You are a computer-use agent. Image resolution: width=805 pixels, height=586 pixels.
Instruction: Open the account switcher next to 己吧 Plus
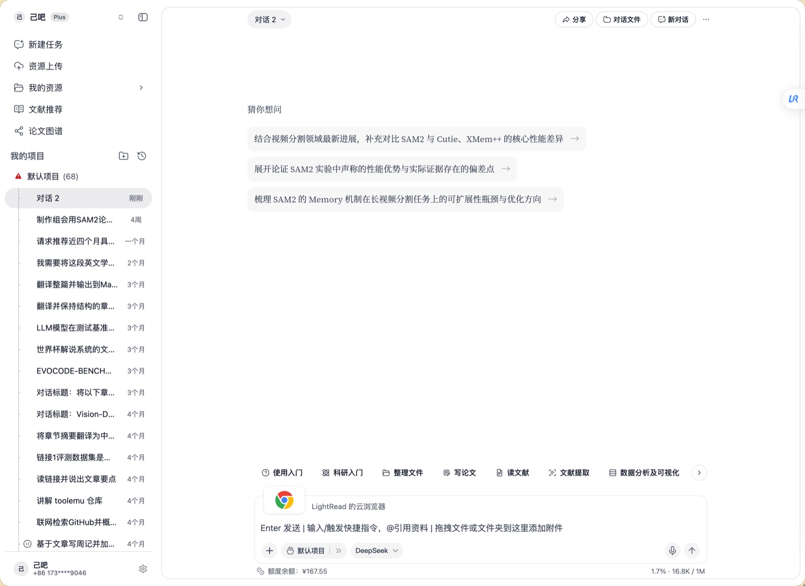coord(121,17)
